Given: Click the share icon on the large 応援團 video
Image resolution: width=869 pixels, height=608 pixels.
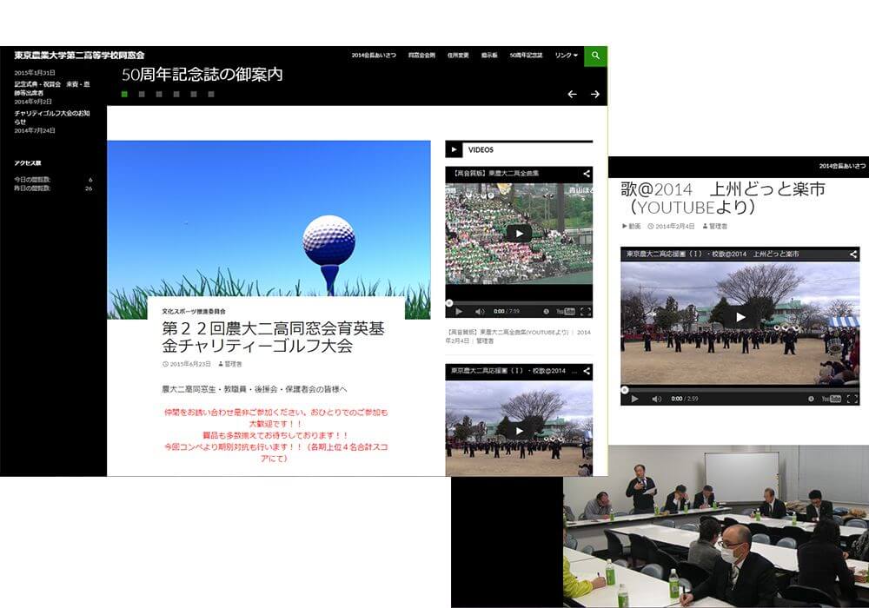Looking at the screenshot, I should (852, 254).
